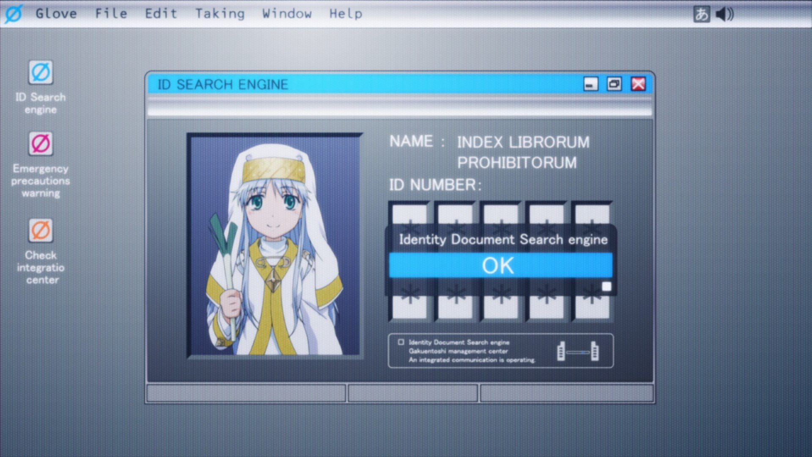Screen dimensions: 812x457
Task: Click the 'ID SEARCH ENGINE' title bar text
Action: pos(223,85)
